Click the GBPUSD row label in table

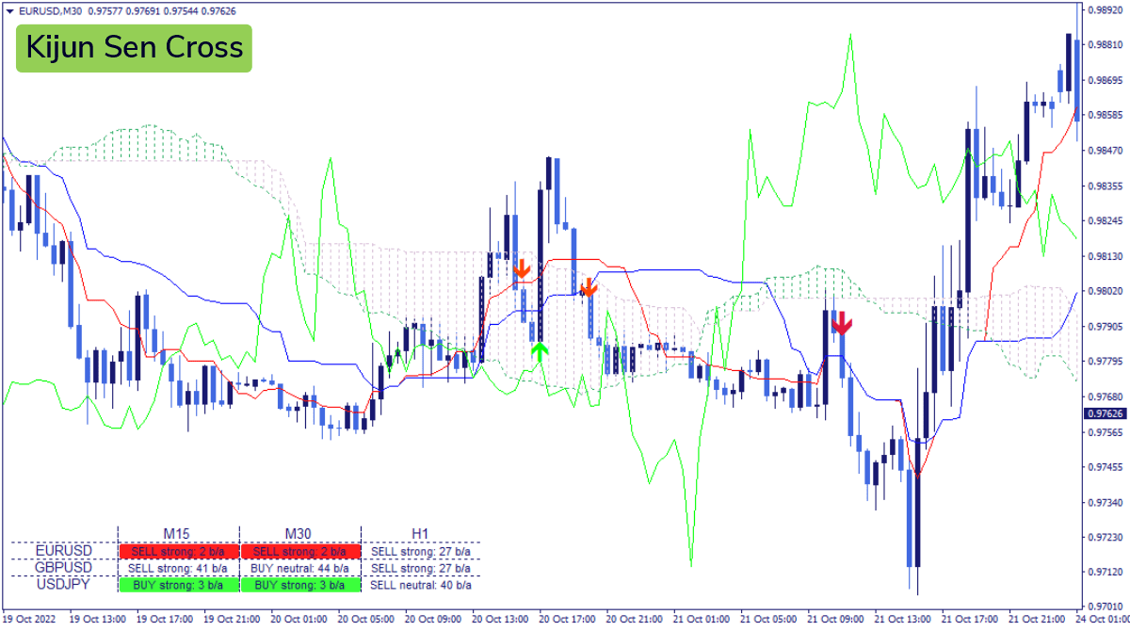[x=64, y=567]
